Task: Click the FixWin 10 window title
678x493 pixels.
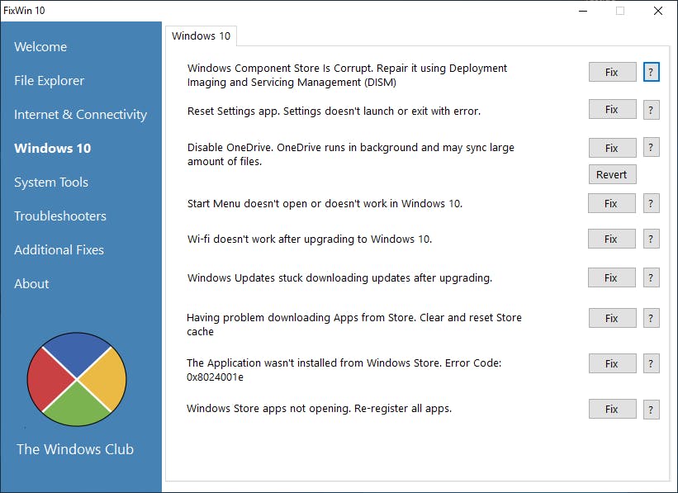Action: [24, 11]
